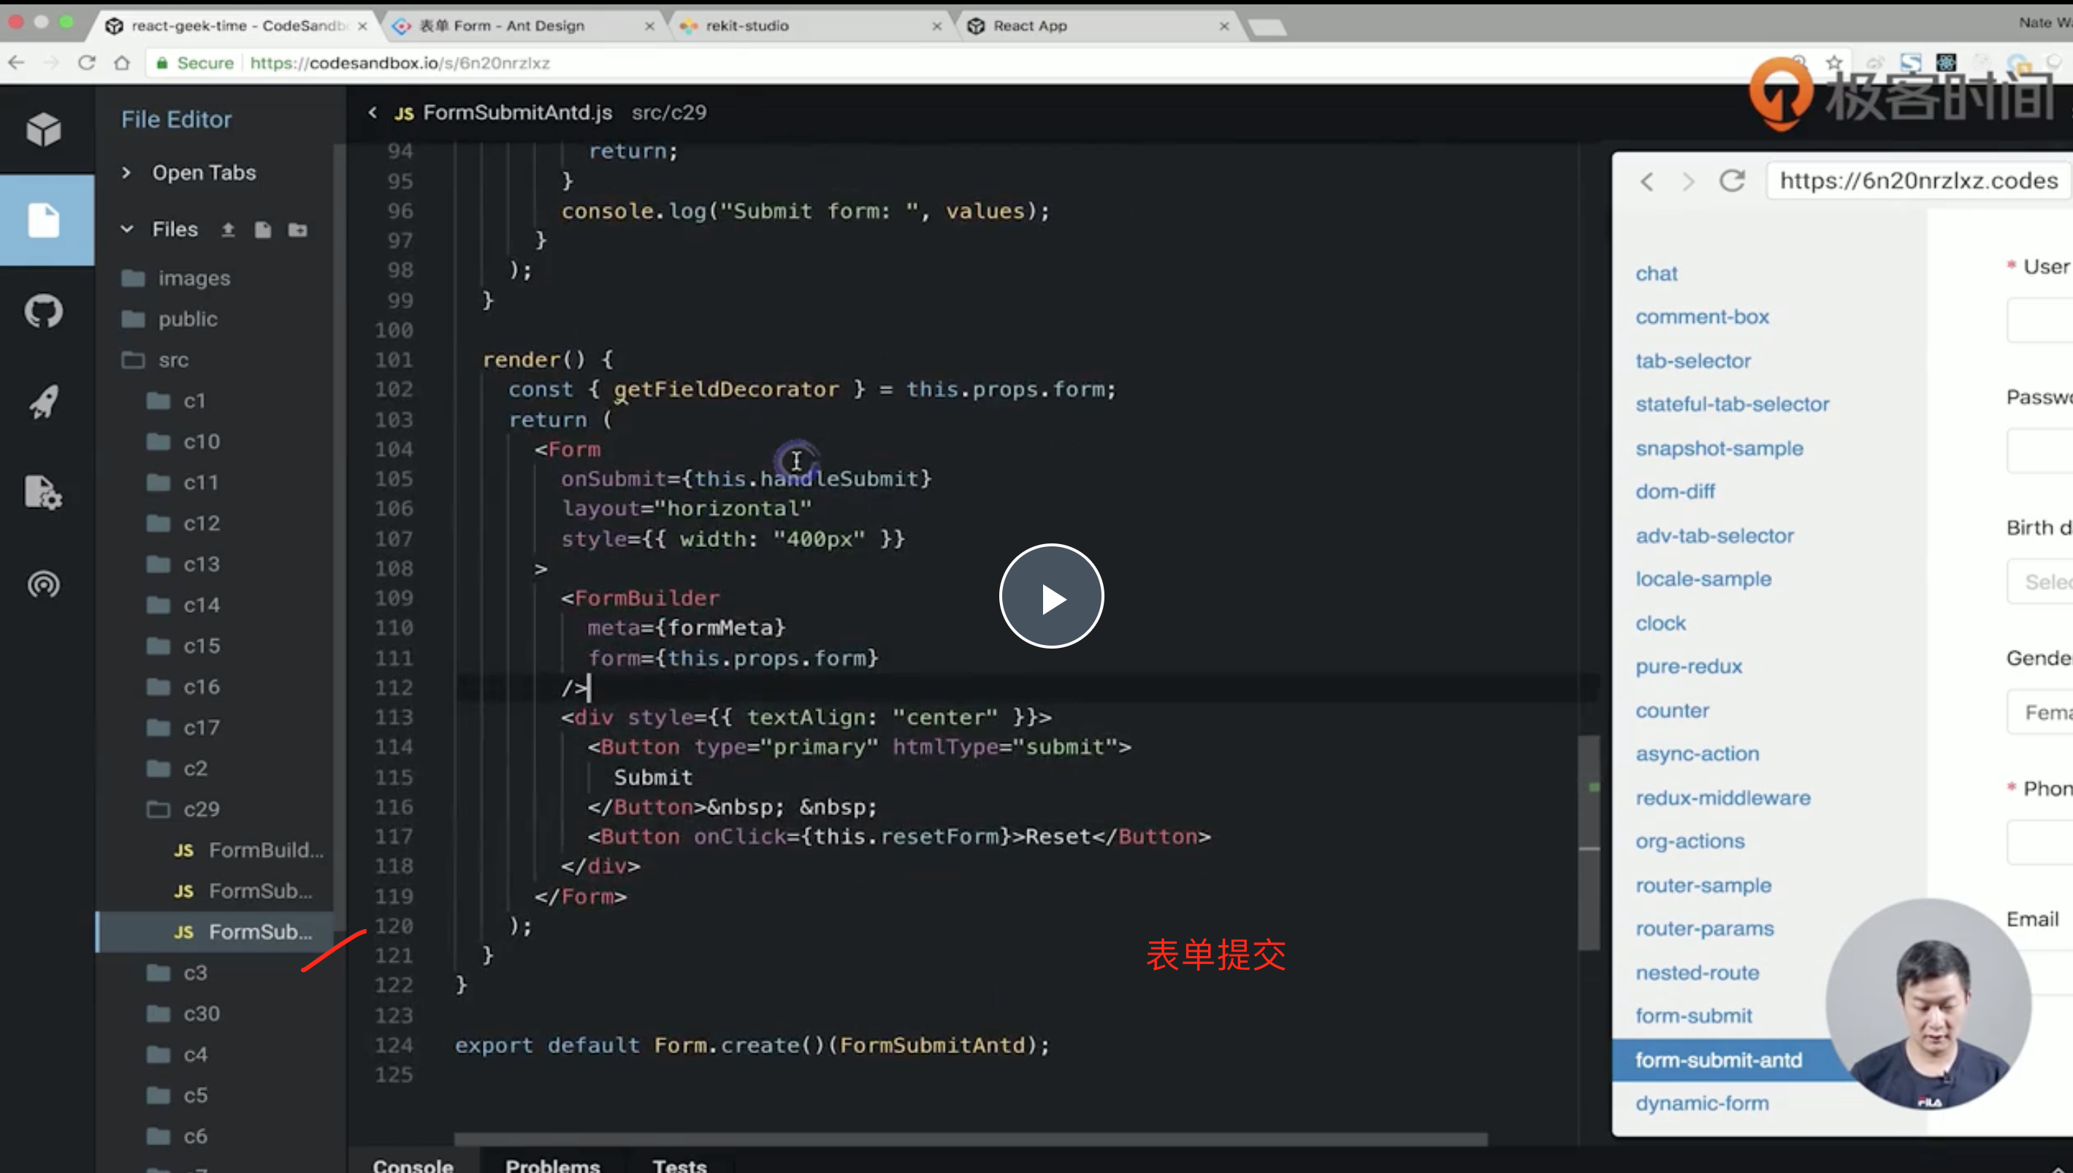Click the new file icon beside Files
Screen dimensions: 2073x1173
coord(263,230)
